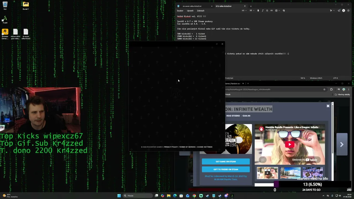Play the Humble Bundle YouTube video

point(290,144)
